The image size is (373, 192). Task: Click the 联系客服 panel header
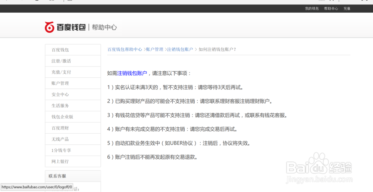pyautogui.click(x=73, y=176)
